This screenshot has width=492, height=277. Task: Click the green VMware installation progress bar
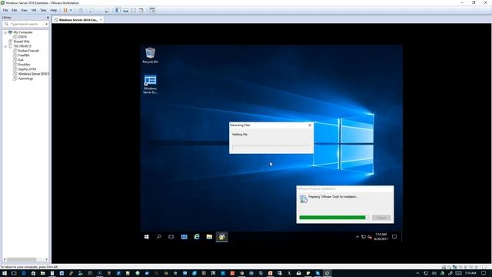334,217
